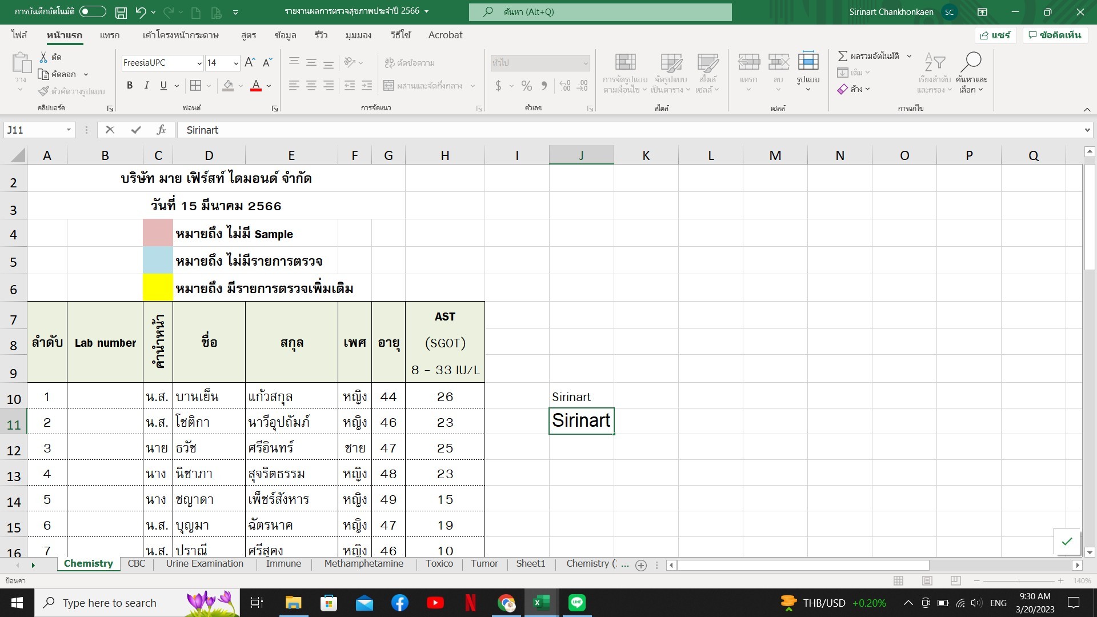1097x617 pixels.
Task: Click the Share button
Action: coord(995,35)
